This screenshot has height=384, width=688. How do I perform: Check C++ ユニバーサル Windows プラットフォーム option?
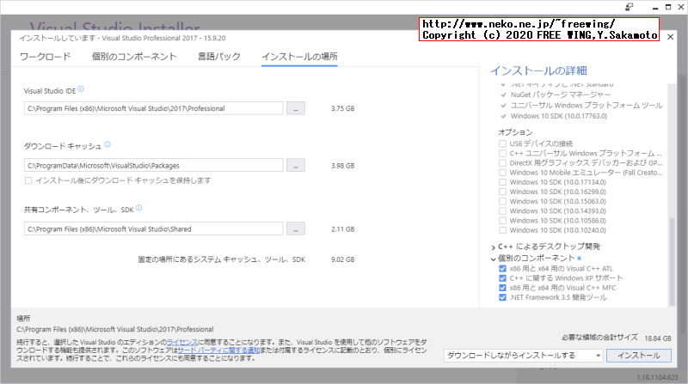tap(502, 154)
